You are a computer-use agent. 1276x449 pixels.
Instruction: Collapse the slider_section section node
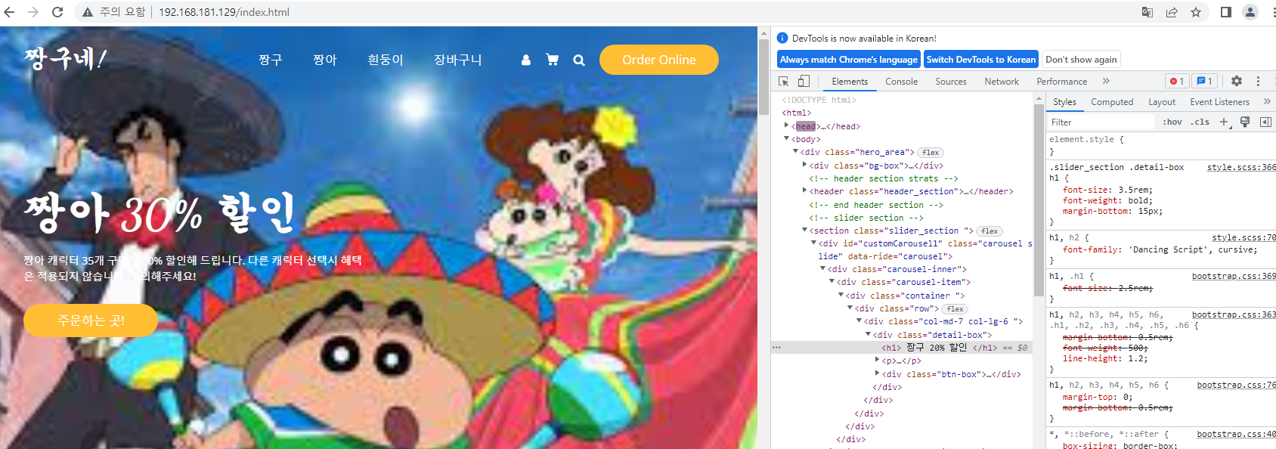click(804, 230)
